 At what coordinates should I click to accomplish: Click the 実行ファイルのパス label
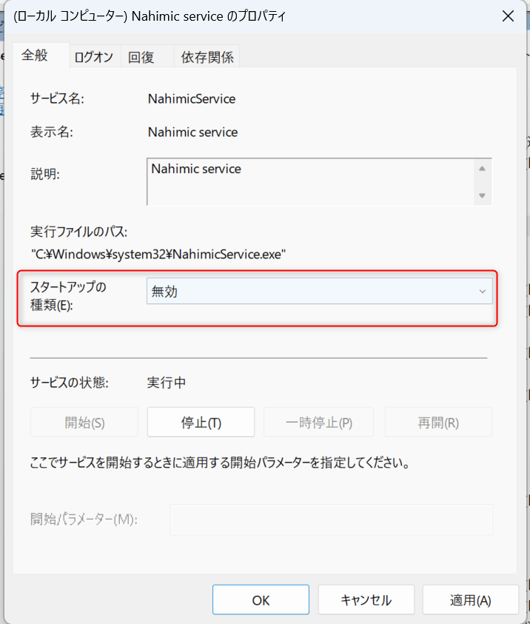pyautogui.click(x=78, y=232)
